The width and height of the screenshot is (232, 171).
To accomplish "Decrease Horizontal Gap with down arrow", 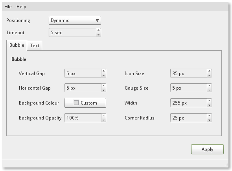I will (103, 90).
